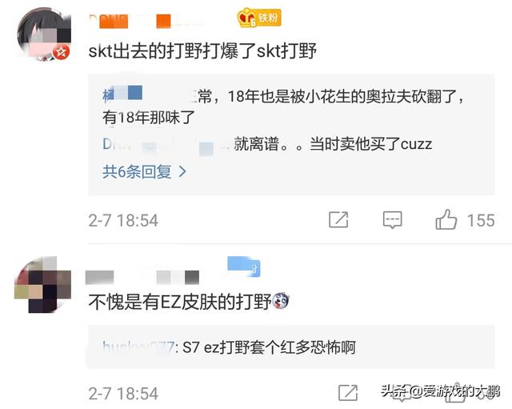Tap the repost icon on the EZ皮肤 comment

click(348, 393)
